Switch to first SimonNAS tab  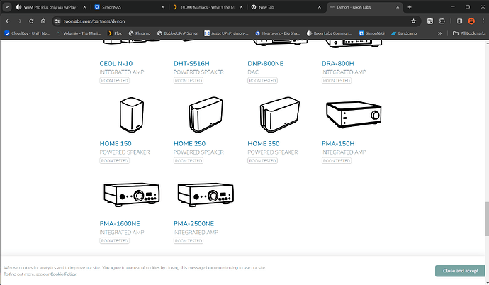click(129, 7)
